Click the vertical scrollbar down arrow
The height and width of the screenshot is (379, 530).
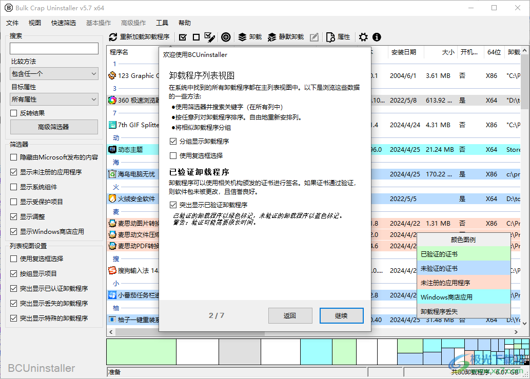tap(524, 323)
